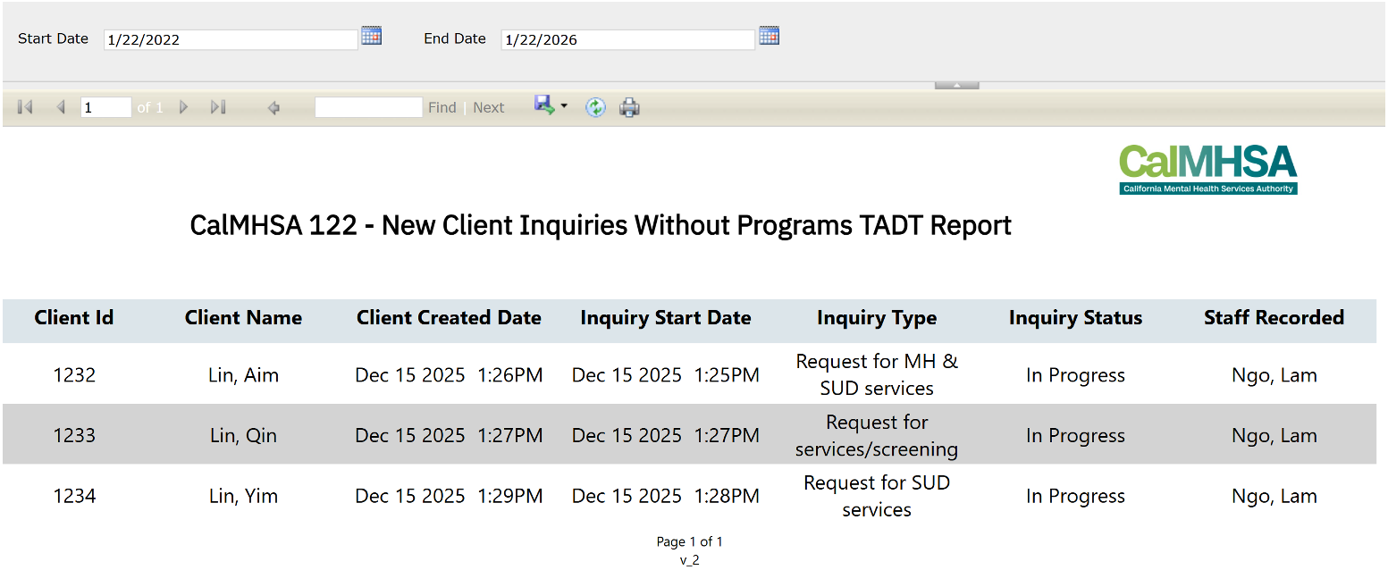Open the End Date calendar picker
Viewport: 1388px width, 570px height.
[769, 37]
